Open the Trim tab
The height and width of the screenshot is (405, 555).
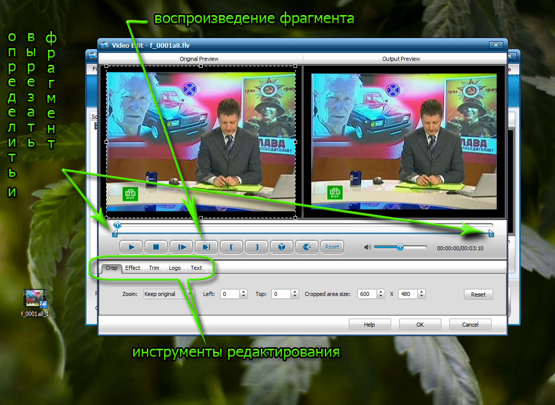coord(154,268)
